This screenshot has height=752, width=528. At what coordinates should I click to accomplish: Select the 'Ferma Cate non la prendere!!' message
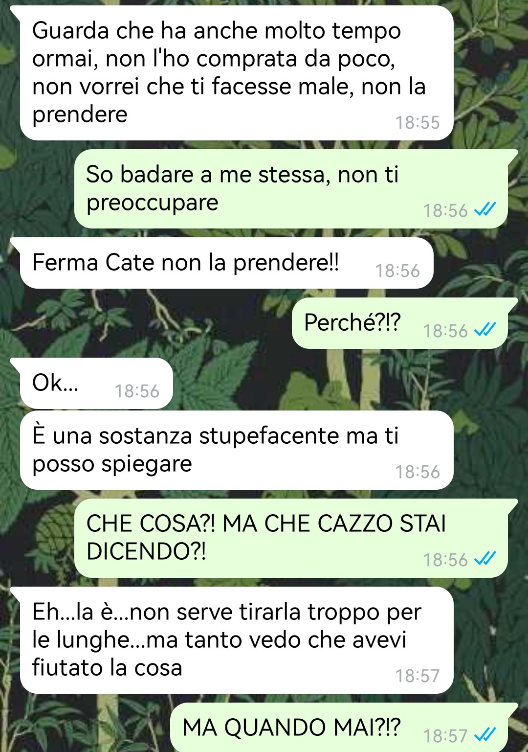(226, 263)
